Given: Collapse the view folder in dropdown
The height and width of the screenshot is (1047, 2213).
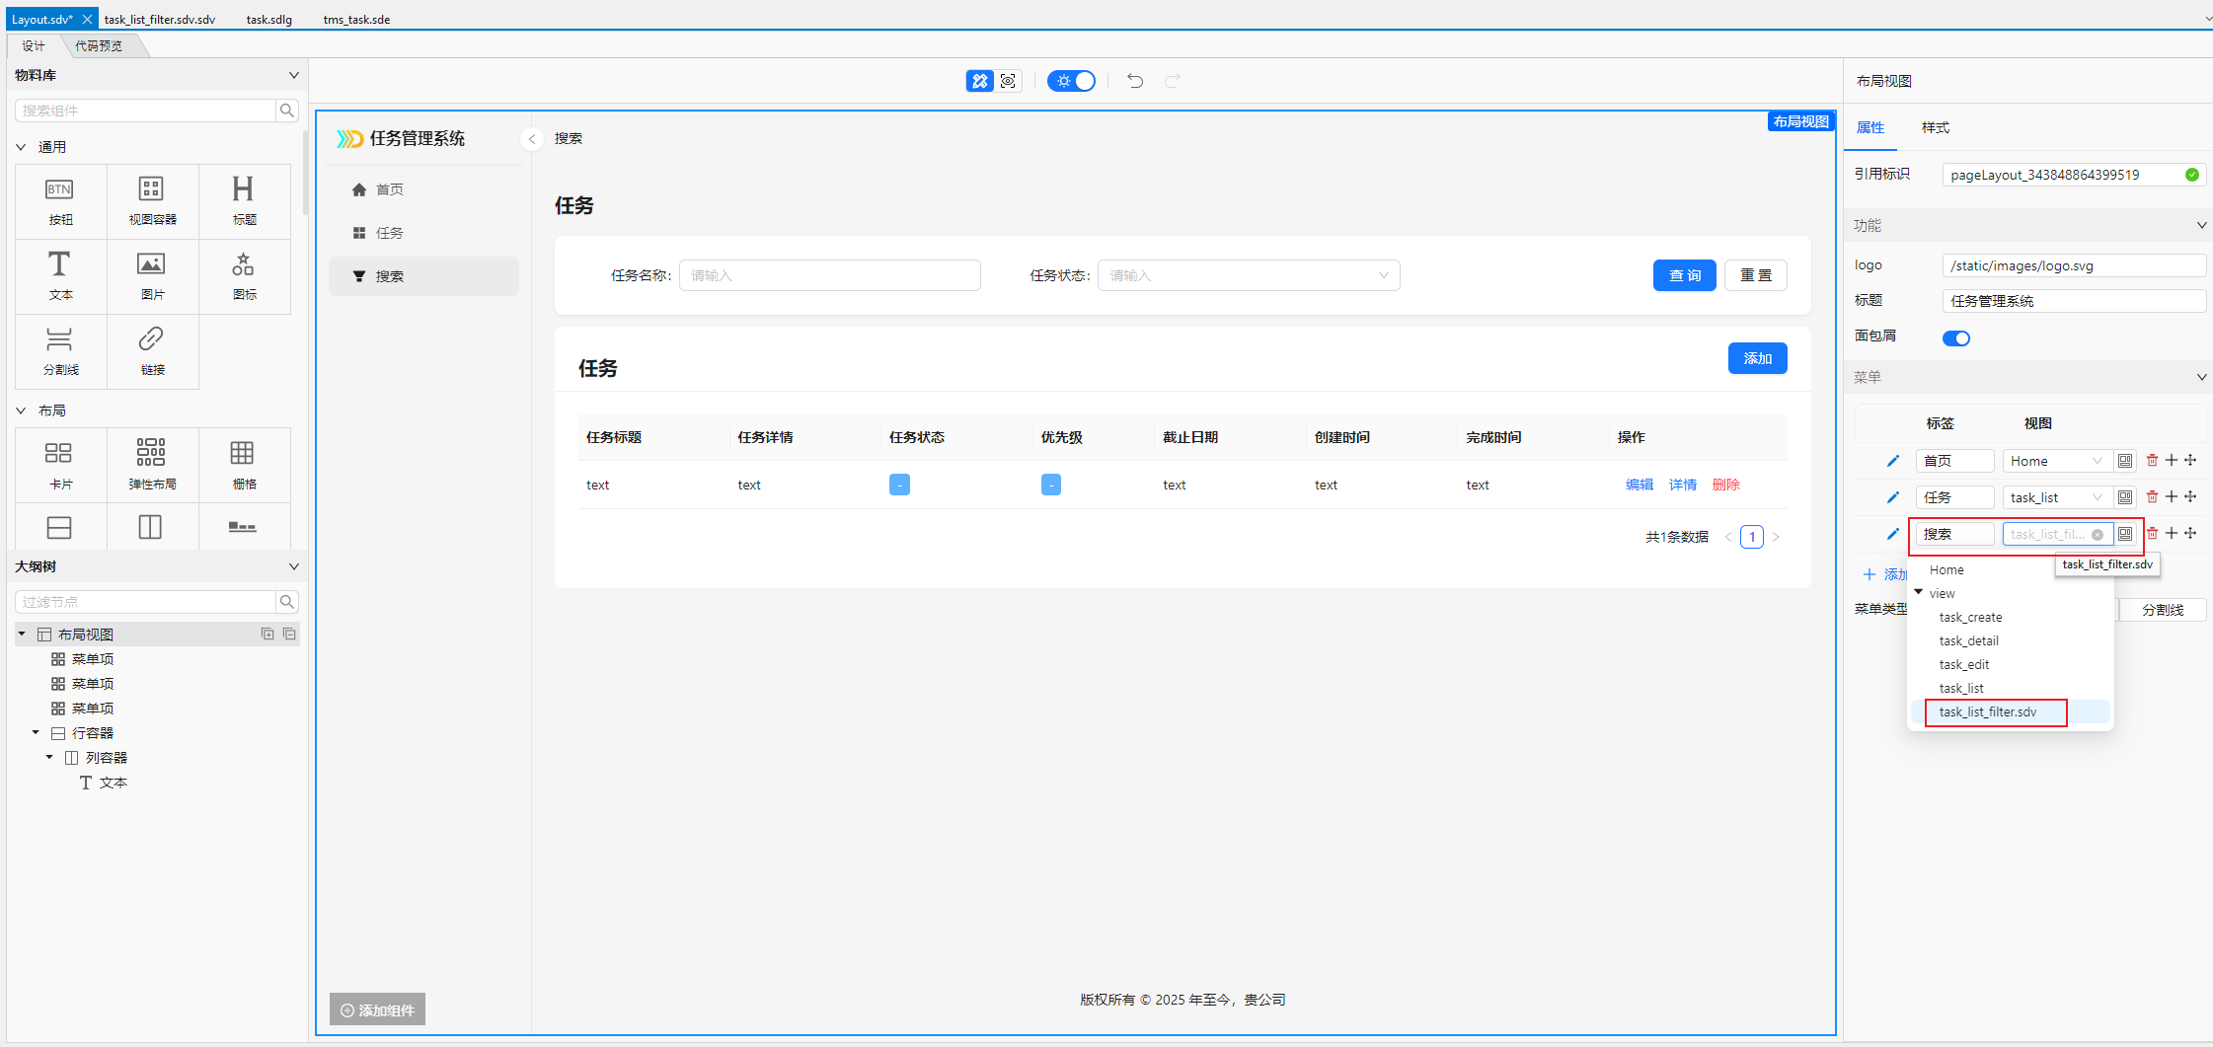Looking at the screenshot, I should (1919, 592).
